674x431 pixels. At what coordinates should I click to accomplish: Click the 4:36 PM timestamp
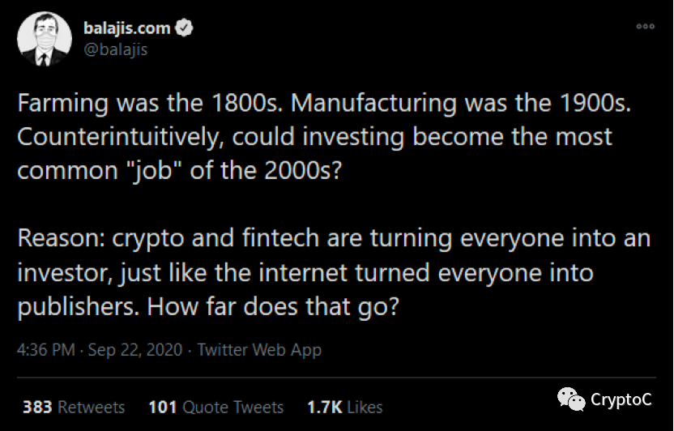47,350
